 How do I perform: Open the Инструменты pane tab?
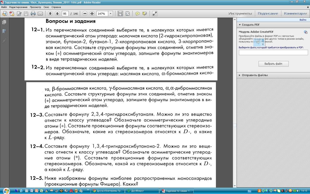pyautogui.click(x=240, y=13)
